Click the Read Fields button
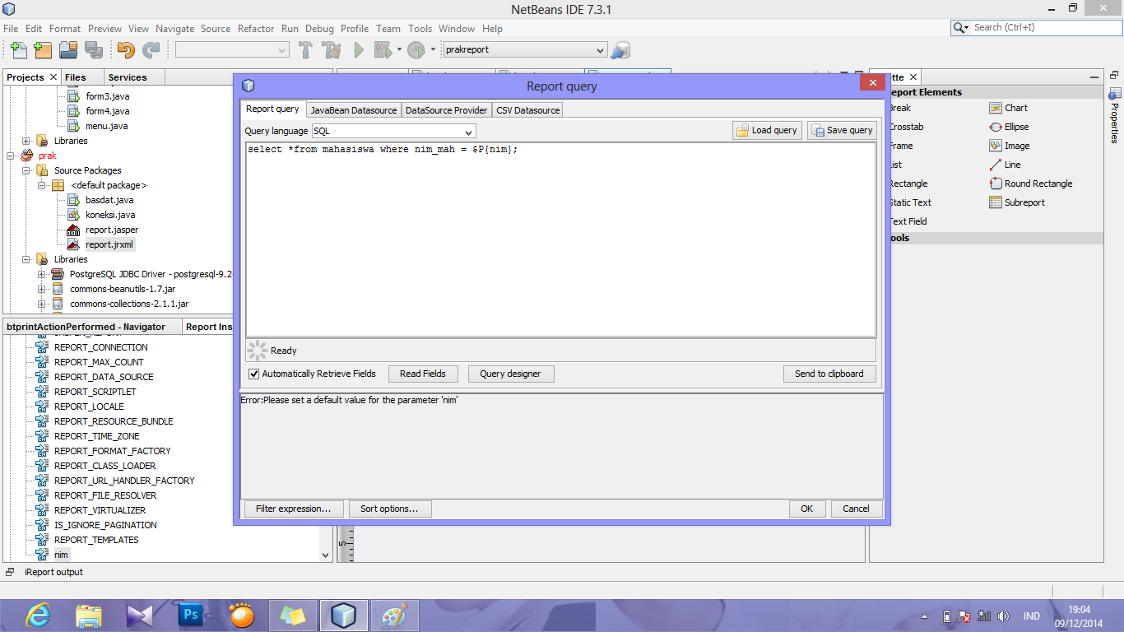 click(x=423, y=374)
